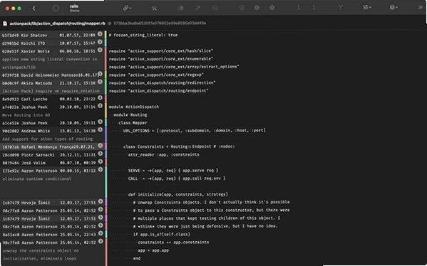Click code line 'class Mapper'
Screen dimensions: 427x266
pos(133,122)
